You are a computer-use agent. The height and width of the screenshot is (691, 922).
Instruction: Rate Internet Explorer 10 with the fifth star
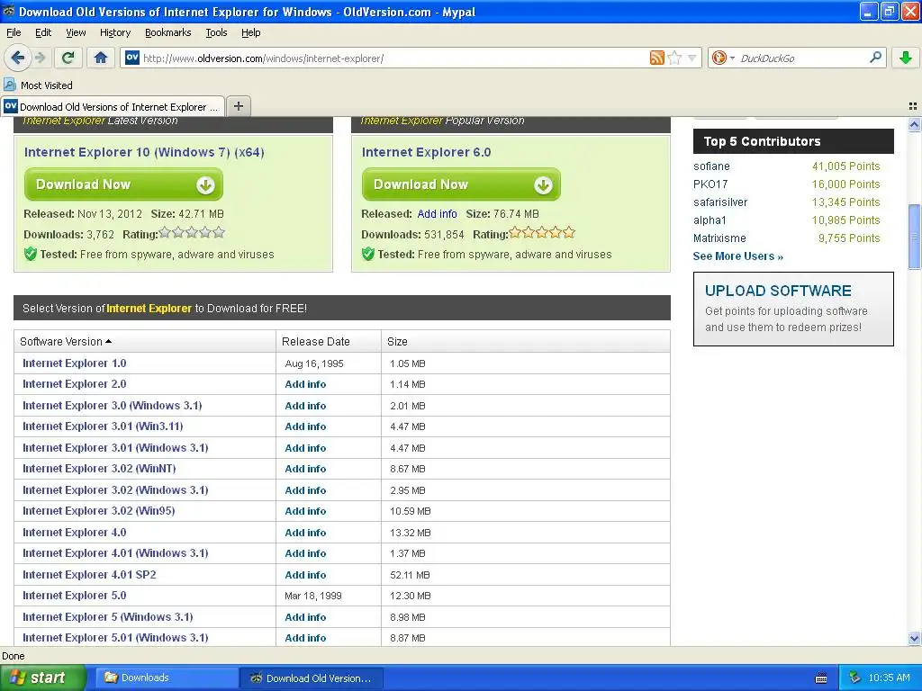click(219, 233)
